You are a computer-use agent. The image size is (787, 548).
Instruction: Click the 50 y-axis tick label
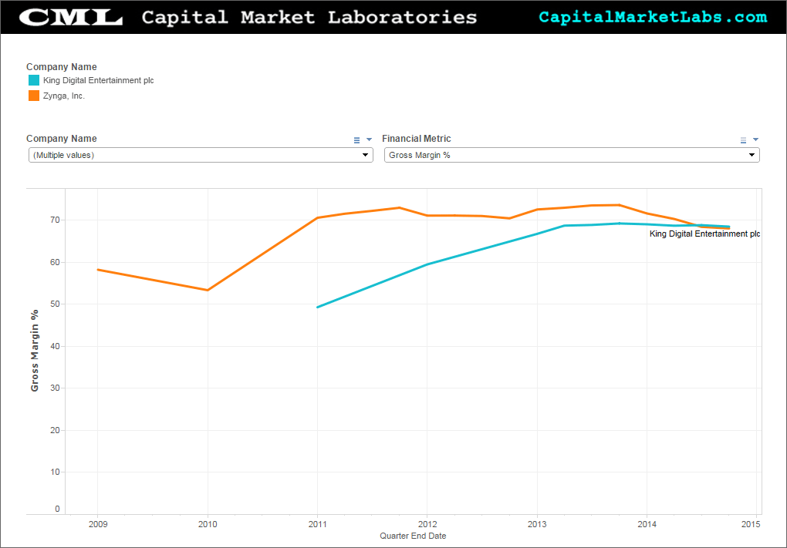pyautogui.click(x=55, y=304)
